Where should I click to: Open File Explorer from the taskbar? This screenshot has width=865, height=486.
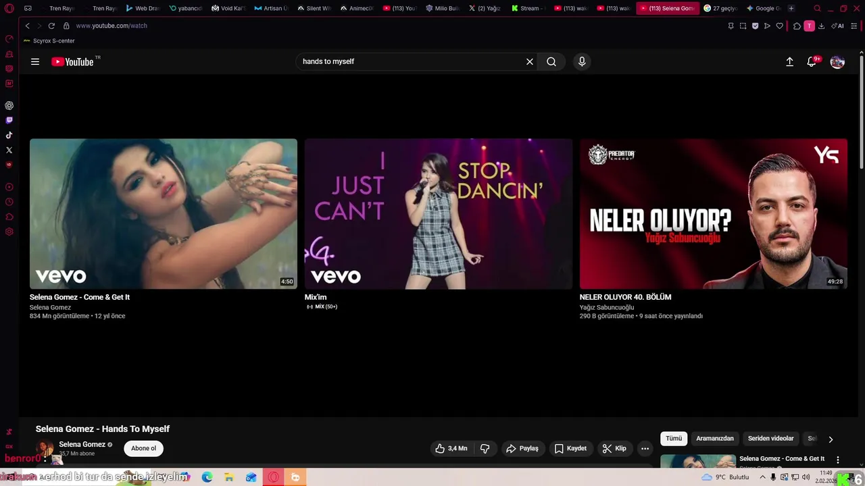(229, 477)
